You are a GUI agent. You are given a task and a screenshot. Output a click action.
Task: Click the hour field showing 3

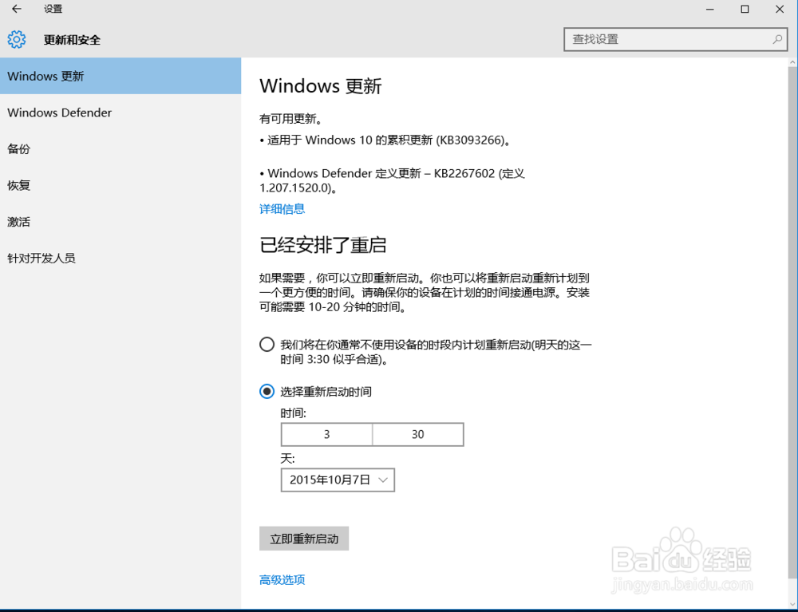(x=326, y=434)
